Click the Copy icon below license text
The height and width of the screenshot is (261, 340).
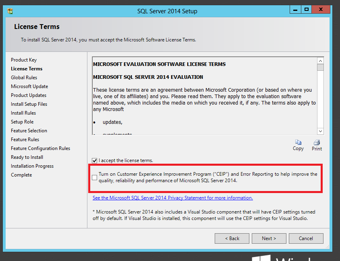298,142
